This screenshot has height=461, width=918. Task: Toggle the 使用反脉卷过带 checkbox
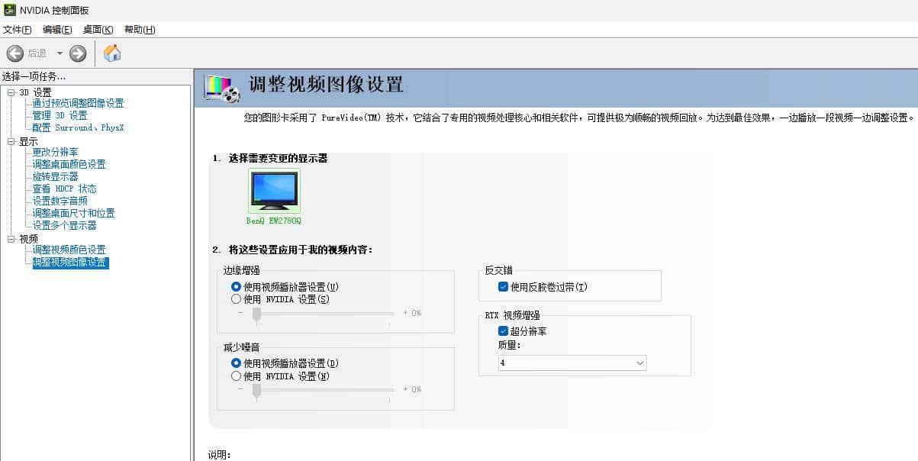pyautogui.click(x=503, y=286)
